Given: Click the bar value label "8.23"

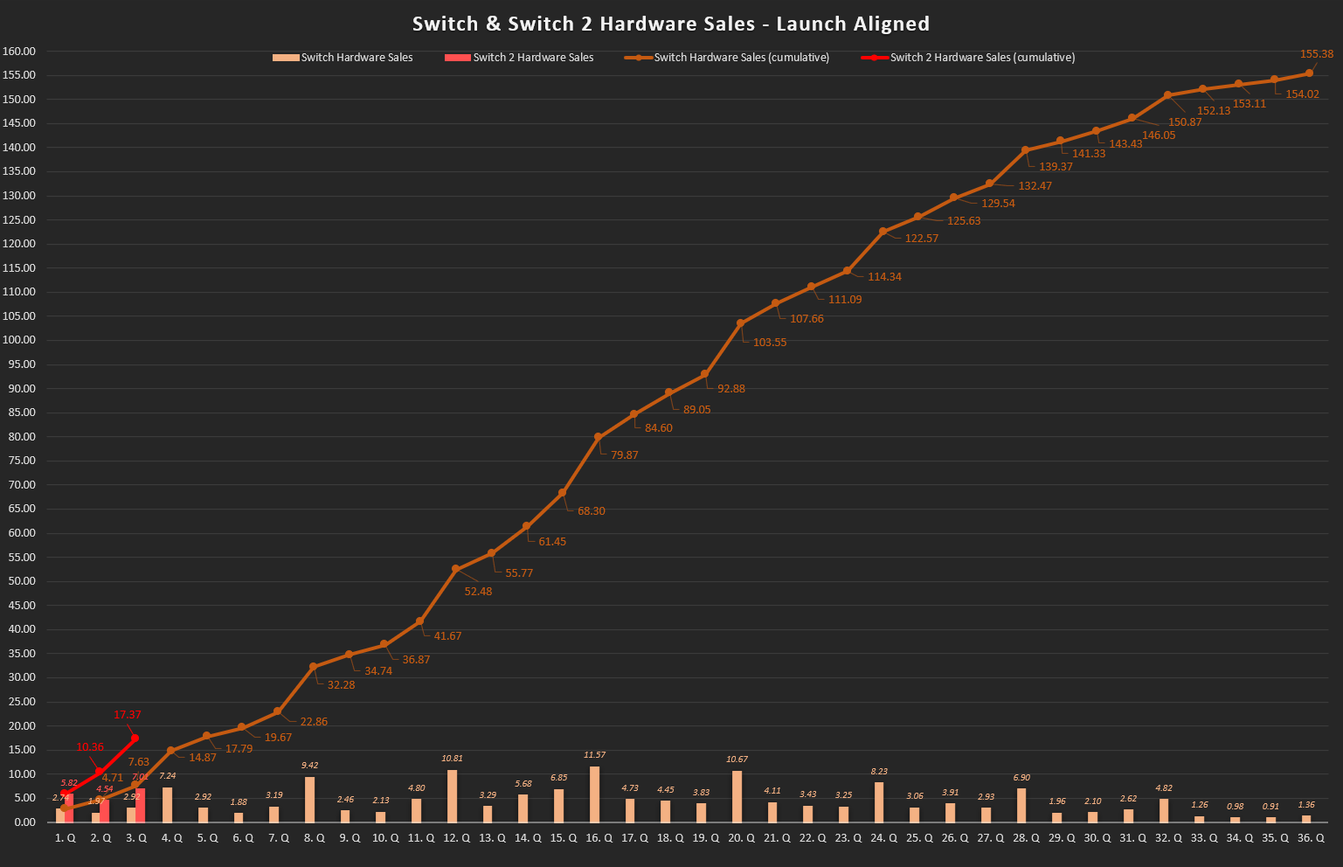Looking at the screenshot, I should click(879, 772).
